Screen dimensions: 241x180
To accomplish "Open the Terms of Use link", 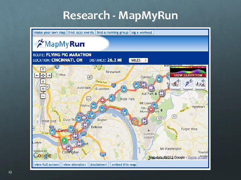I will (197, 157).
